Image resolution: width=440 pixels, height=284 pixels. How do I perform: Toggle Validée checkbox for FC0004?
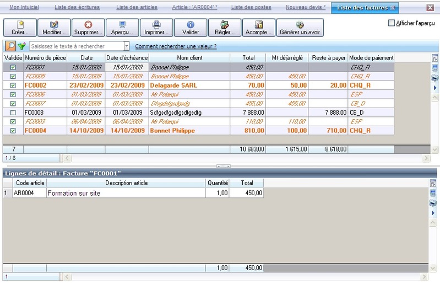[x=13, y=130]
